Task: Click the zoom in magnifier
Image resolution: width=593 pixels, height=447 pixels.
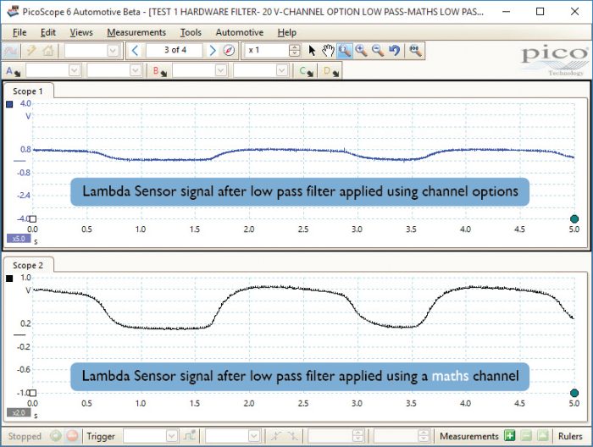Action: pyautogui.click(x=361, y=50)
